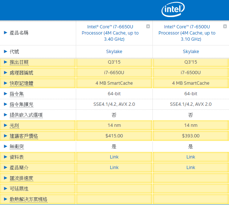The width and height of the screenshot is (229, 205).
Task: Click the 處理器編號 label
Action: pyautogui.click(x=21, y=73)
